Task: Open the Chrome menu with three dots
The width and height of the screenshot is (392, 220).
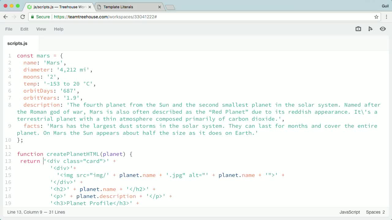Action: click(x=386, y=17)
